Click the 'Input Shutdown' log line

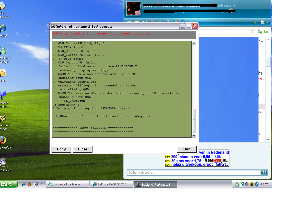93,128
